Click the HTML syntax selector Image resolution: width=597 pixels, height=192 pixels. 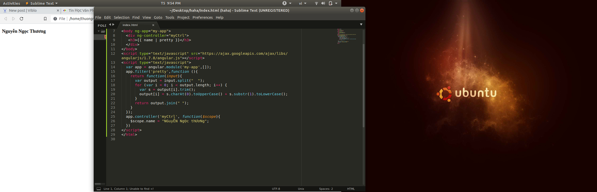351,189
